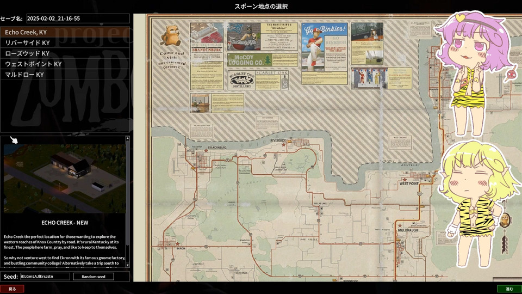
Task: Click the West Point star marker on map
Action: [405, 180]
